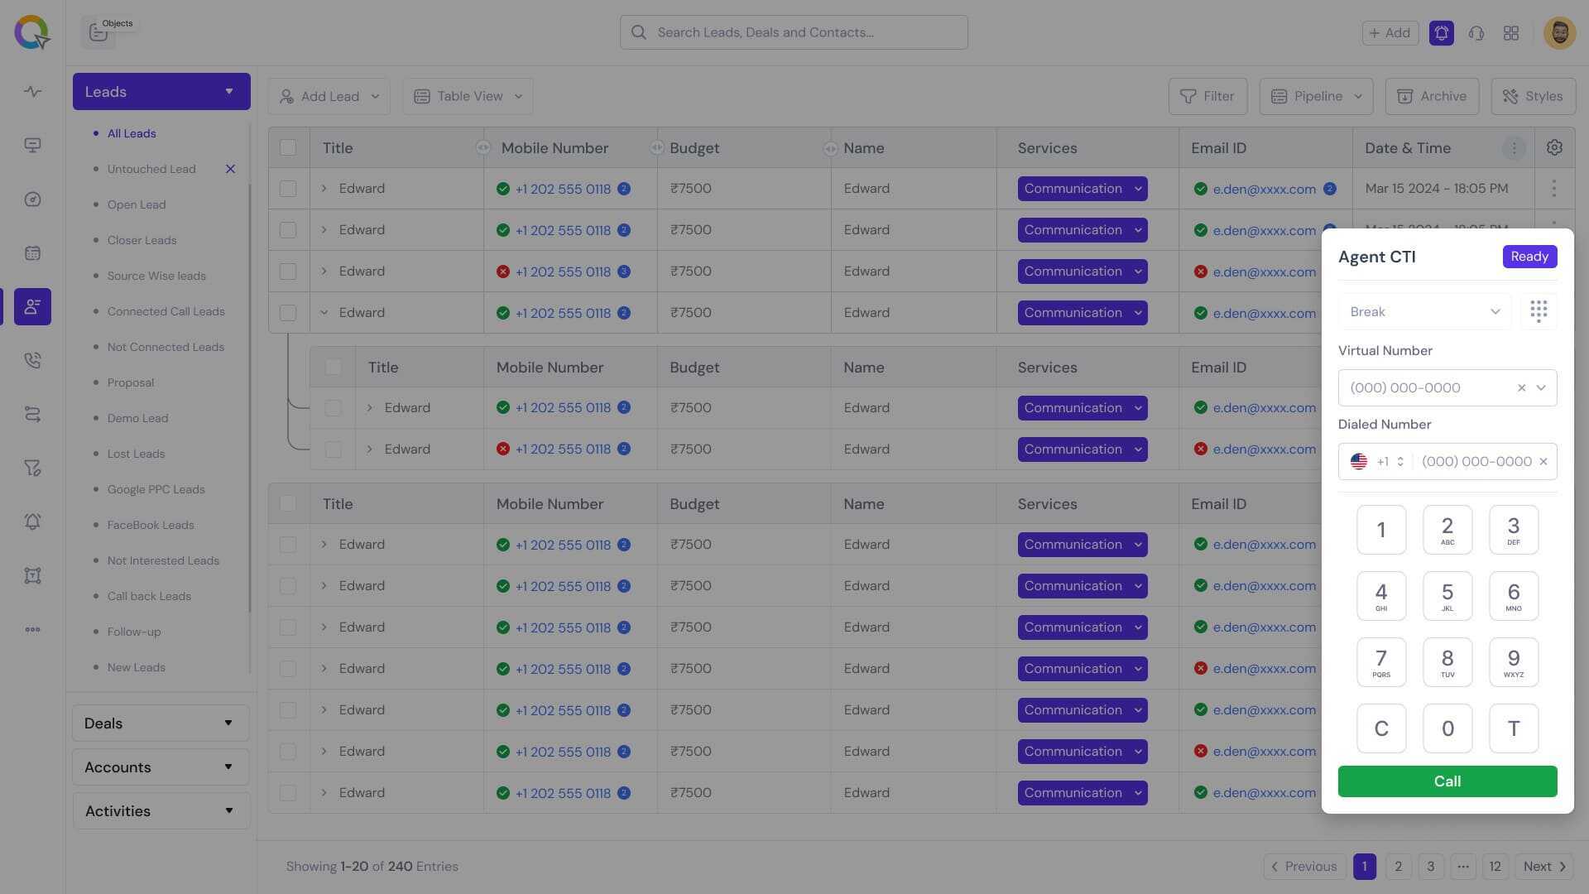Collapse the expanded fourth Edward row
Screen dimensions: 1589x894
(324, 313)
